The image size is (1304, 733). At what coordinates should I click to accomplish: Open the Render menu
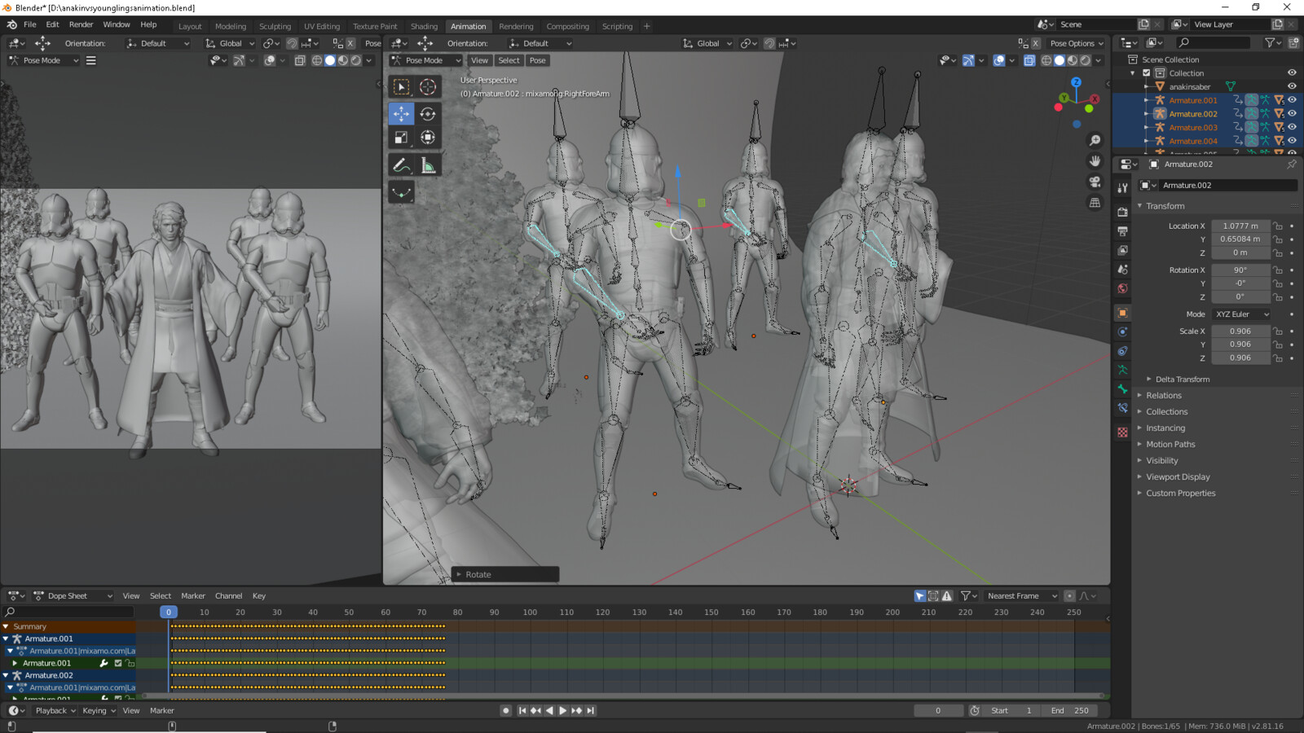pyautogui.click(x=81, y=24)
